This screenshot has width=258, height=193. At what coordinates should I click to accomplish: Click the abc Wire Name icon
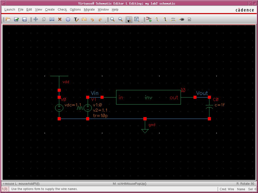(173, 19)
